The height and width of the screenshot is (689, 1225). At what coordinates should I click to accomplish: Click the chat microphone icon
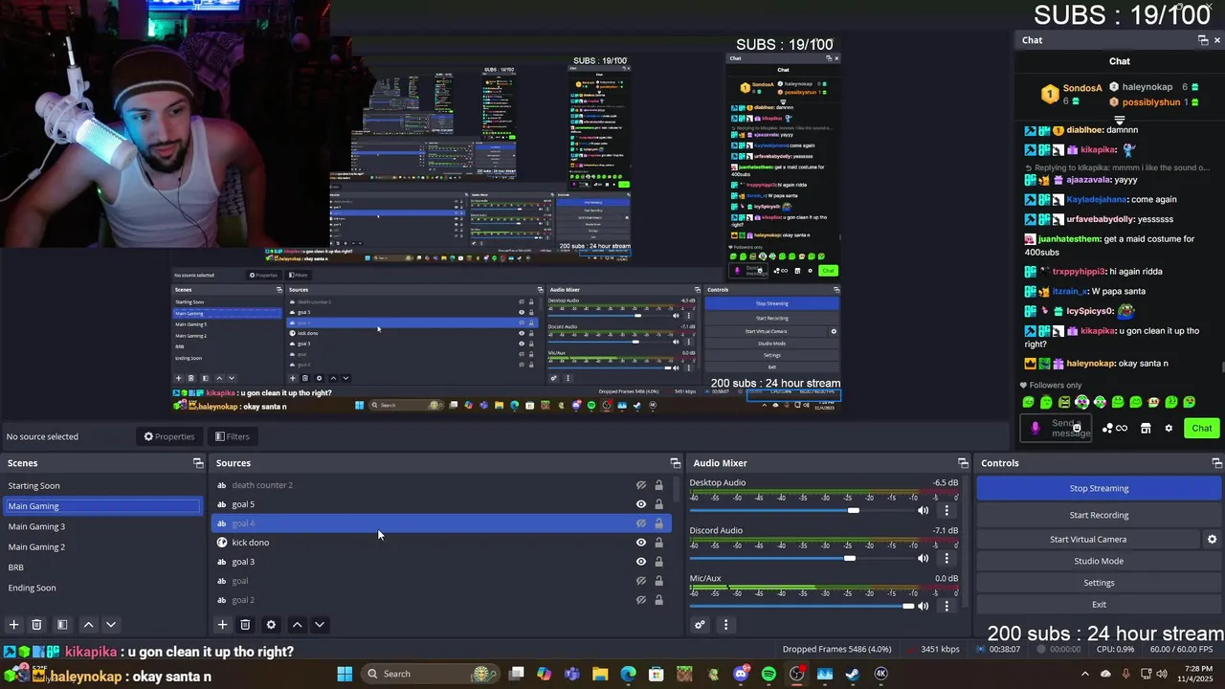tap(1035, 428)
